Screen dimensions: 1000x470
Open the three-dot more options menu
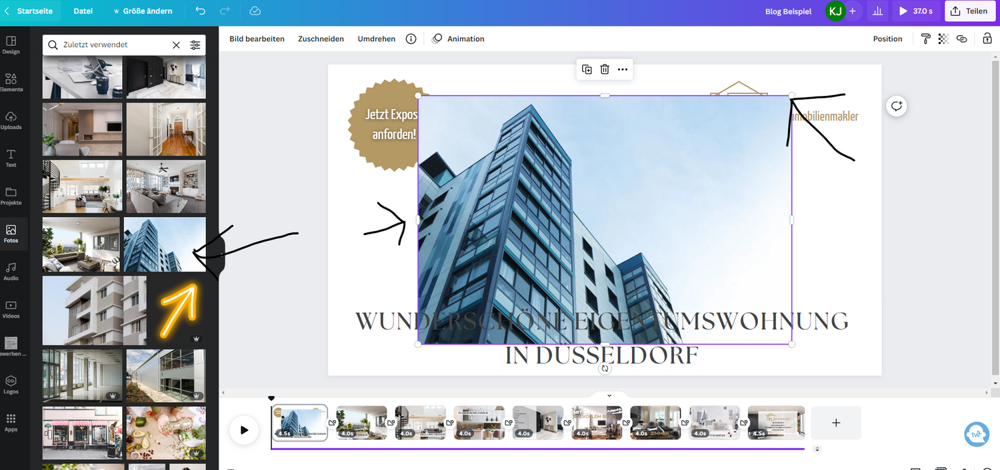623,69
